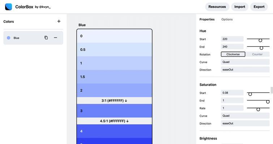This screenshot has height=144, width=273.
Task: Open the Resources menu
Action: pyautogui.click(x=217, y=7)
